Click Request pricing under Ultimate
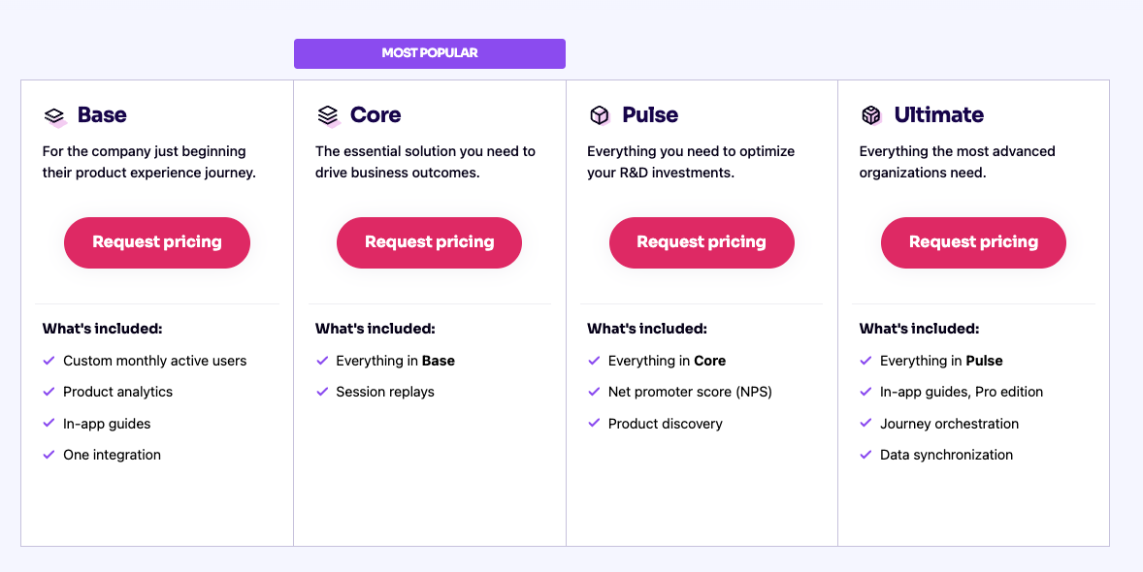 (973, 242)
